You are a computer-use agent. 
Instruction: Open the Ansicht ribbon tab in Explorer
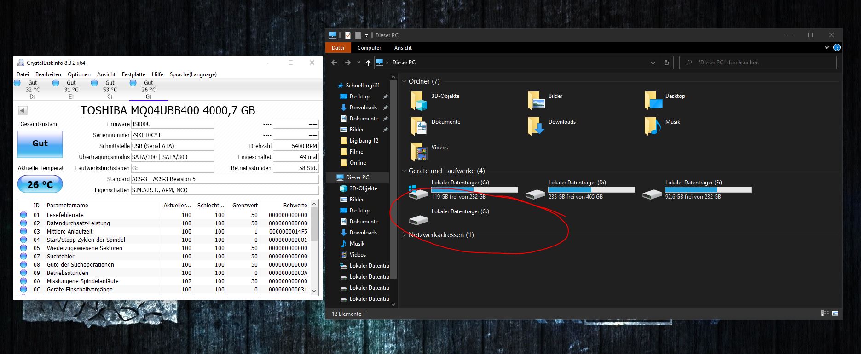403,48
